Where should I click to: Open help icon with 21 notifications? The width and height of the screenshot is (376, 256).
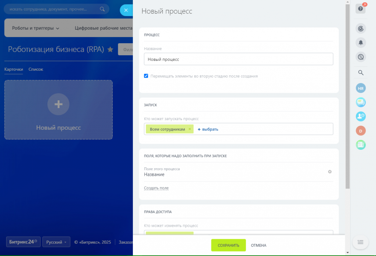(x=361, y=9)
